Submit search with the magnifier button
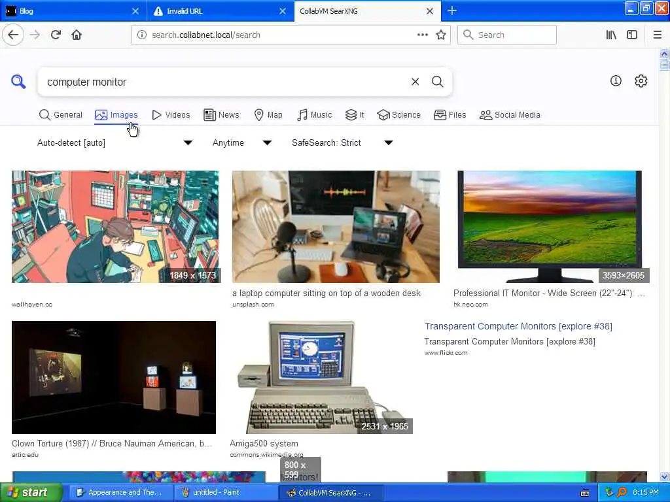The height and width of the screenshot is (502, 670). [x=437, y=82]
